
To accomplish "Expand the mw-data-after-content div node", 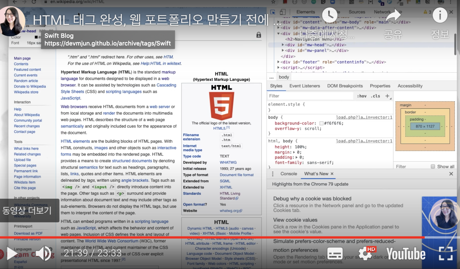I will [x=278, y=28].
